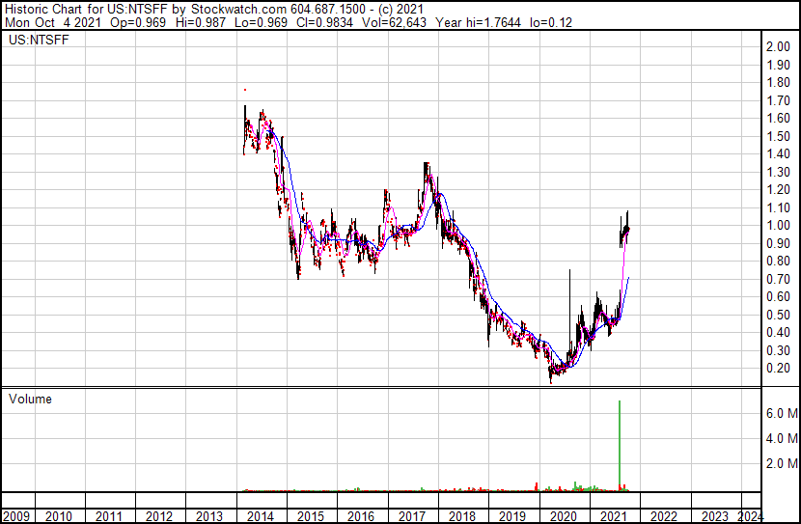Click the 0.20 price axis label
Viewport: 801px width, 524px height.
(x=778, y=369)
